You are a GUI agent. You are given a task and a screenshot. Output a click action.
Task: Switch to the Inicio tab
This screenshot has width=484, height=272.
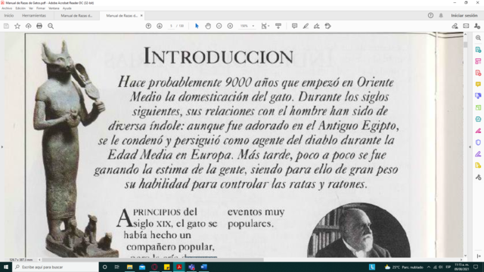(8, 15)
